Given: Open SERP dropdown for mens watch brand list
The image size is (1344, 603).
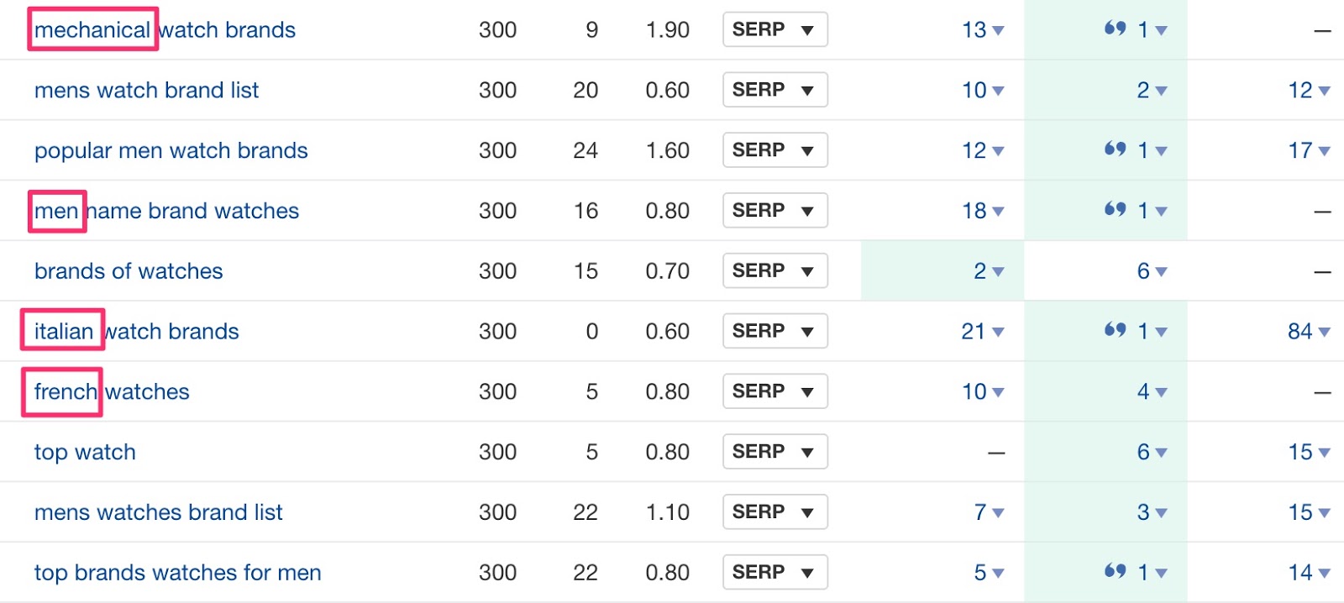Looking at the screenshot, I should pyautogui.click(x=774, y=90).
